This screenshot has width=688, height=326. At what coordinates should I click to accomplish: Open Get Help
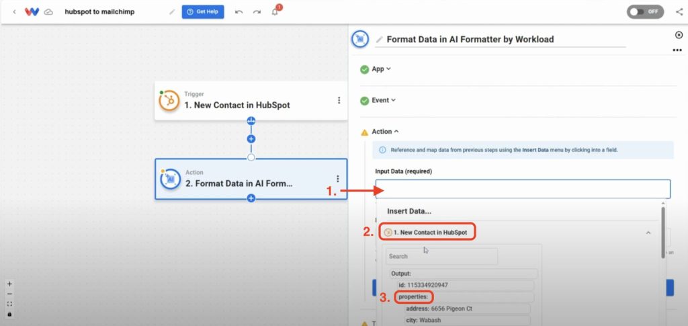pos(203,12)
